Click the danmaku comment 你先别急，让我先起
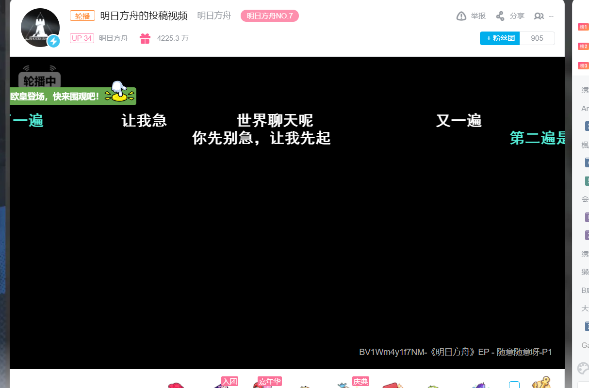 [x=262, y=138]
